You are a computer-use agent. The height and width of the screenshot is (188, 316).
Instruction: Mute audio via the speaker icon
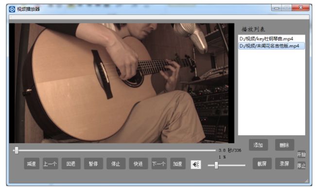pos(196,165)
